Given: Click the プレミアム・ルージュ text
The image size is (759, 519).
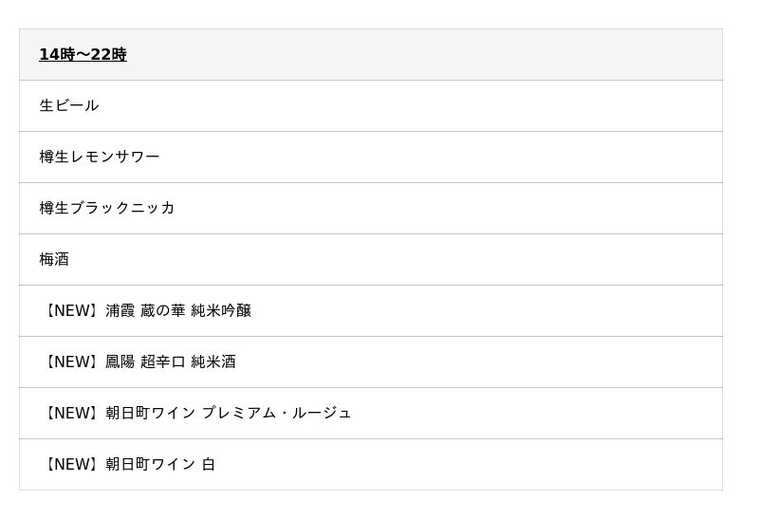Looking at the screenshot, I should click(276, 414).
